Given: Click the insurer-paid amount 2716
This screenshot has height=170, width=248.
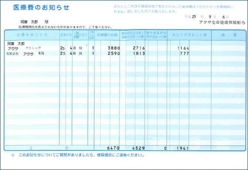Looking at the screenshot, I should pyautogui.click(x=139, y=48).
